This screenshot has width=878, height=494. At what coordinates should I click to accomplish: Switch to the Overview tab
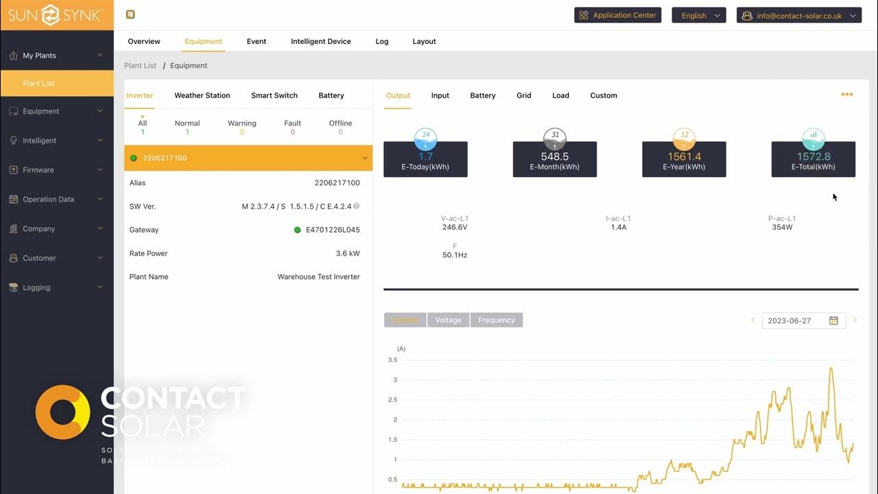[x=144, y=42]
